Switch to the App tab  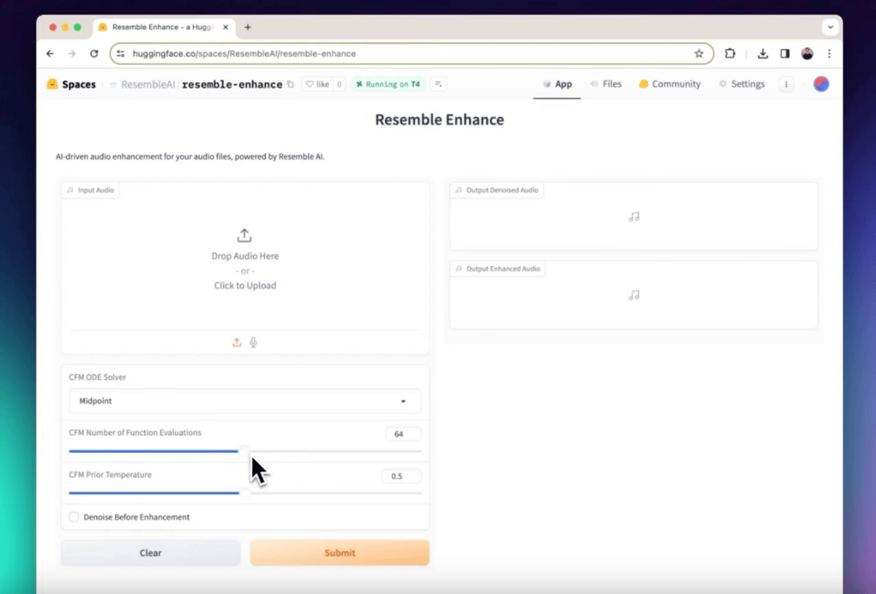click(x=557, y=84)
